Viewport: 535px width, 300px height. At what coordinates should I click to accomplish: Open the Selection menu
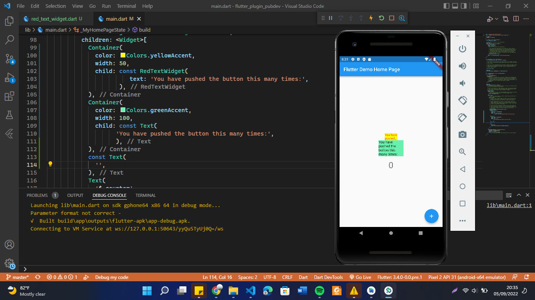(56, 6)
